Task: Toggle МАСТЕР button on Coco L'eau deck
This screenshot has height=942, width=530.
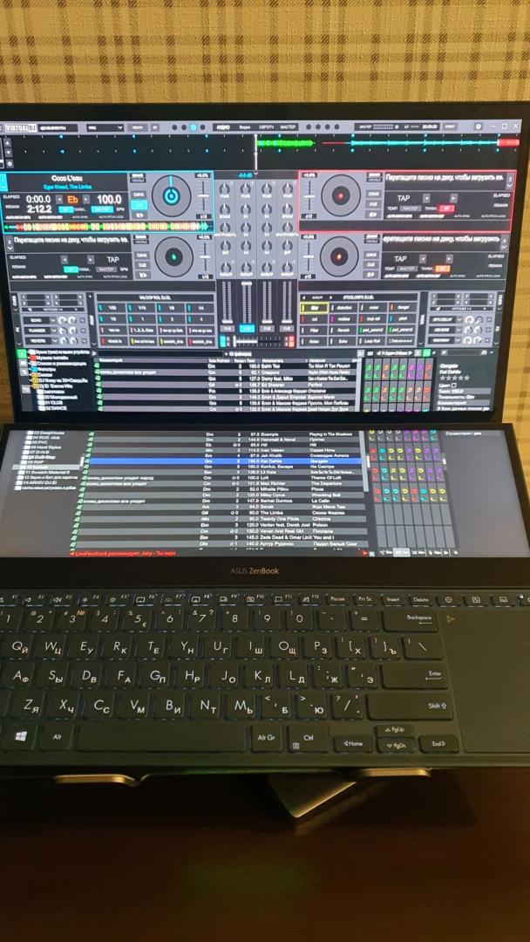Action: [x=102, y=209]
